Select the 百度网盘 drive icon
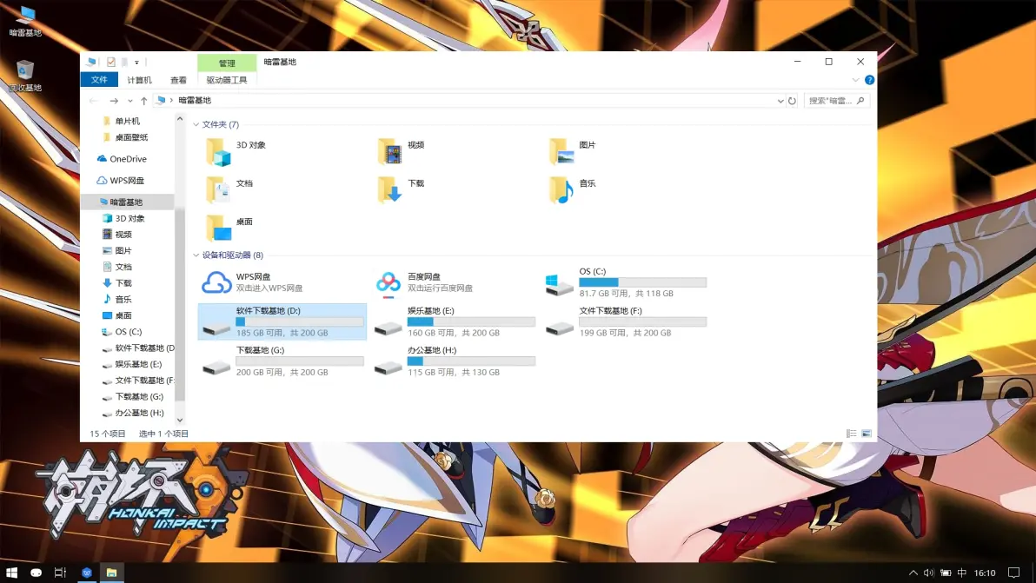This screenshot has width=1036, height=583. tap(388, 282)
